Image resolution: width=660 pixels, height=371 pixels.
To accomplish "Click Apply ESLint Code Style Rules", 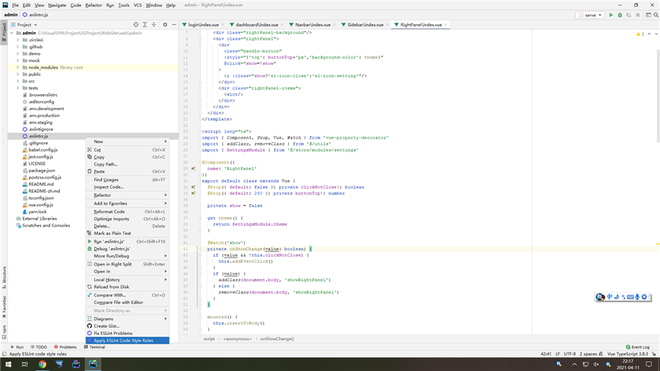I will (x=128, y=340).
